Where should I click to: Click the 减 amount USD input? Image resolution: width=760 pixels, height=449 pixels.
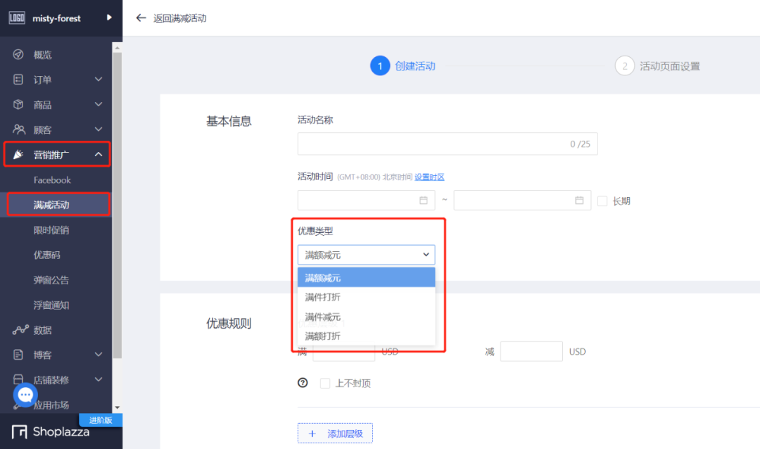click(531, 351)
